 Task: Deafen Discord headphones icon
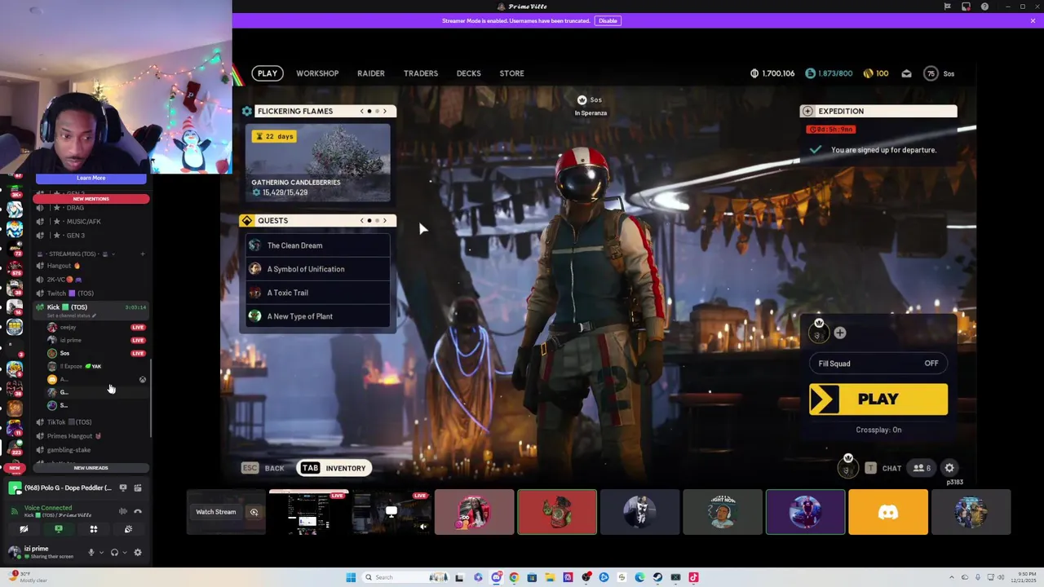pos(114,553)
